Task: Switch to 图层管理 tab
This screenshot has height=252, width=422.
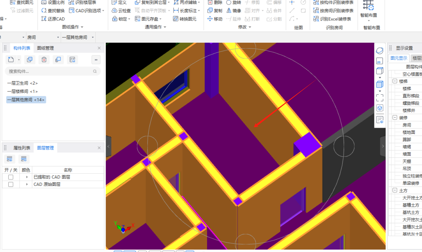Action: (46, 148)
